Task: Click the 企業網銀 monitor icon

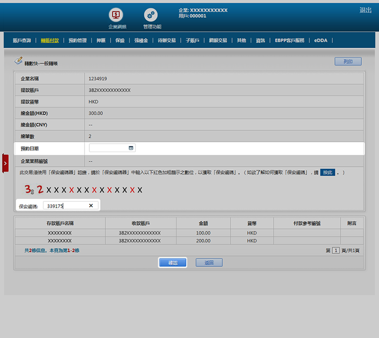Action: [x=115, y=15]
